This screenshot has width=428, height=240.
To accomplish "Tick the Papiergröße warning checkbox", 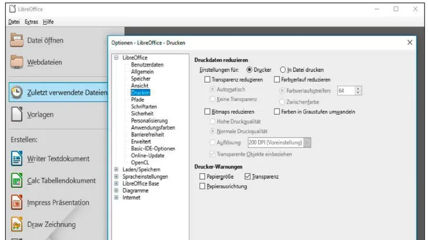I will coord(202,177).
